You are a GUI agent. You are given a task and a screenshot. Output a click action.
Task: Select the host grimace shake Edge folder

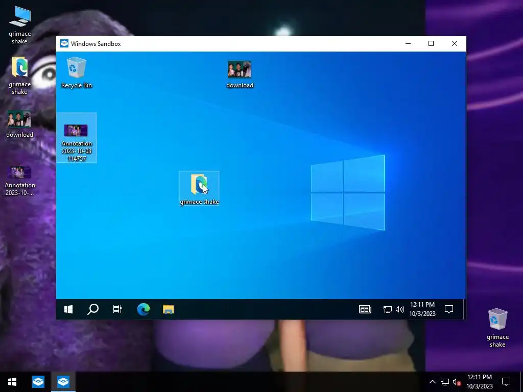tap(20, 76)
